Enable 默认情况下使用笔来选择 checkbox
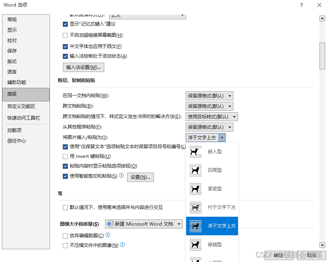The width and height of the screenshot is (328, 262). pos(65,207)
